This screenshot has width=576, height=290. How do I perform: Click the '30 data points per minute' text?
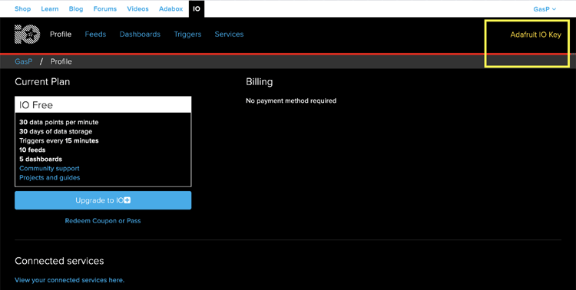pos(59,122)
